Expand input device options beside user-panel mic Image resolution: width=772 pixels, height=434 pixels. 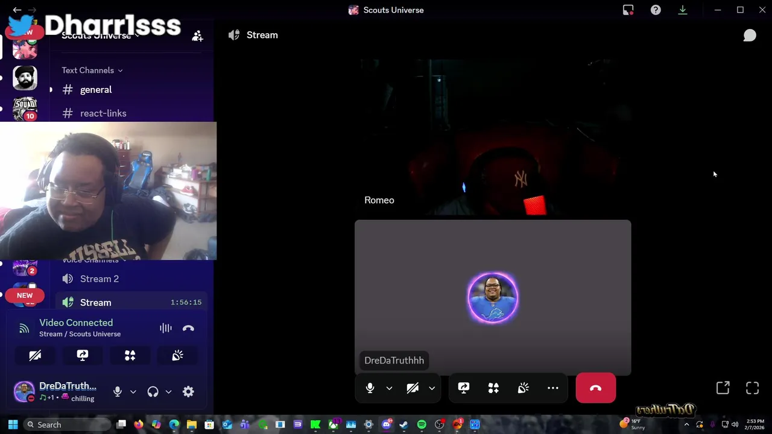point(133,391)
